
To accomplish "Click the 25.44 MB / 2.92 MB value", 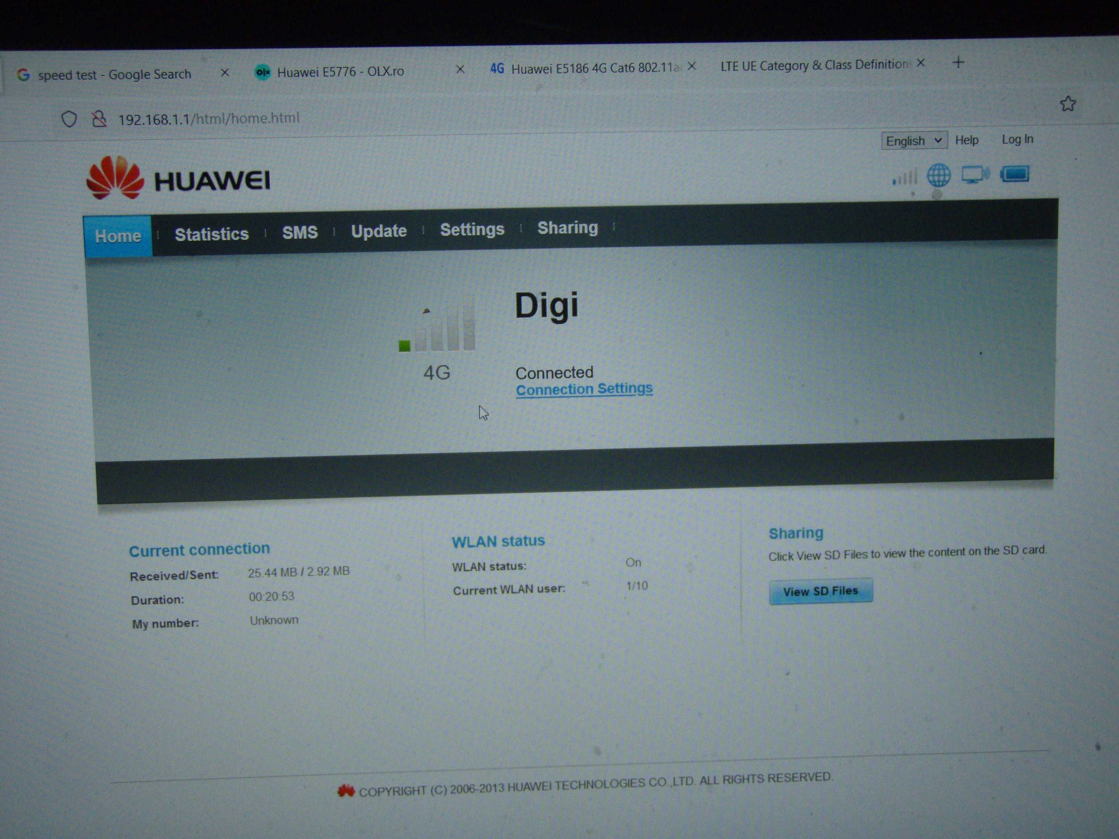I will pyautogui.click(x=298, y=572).
